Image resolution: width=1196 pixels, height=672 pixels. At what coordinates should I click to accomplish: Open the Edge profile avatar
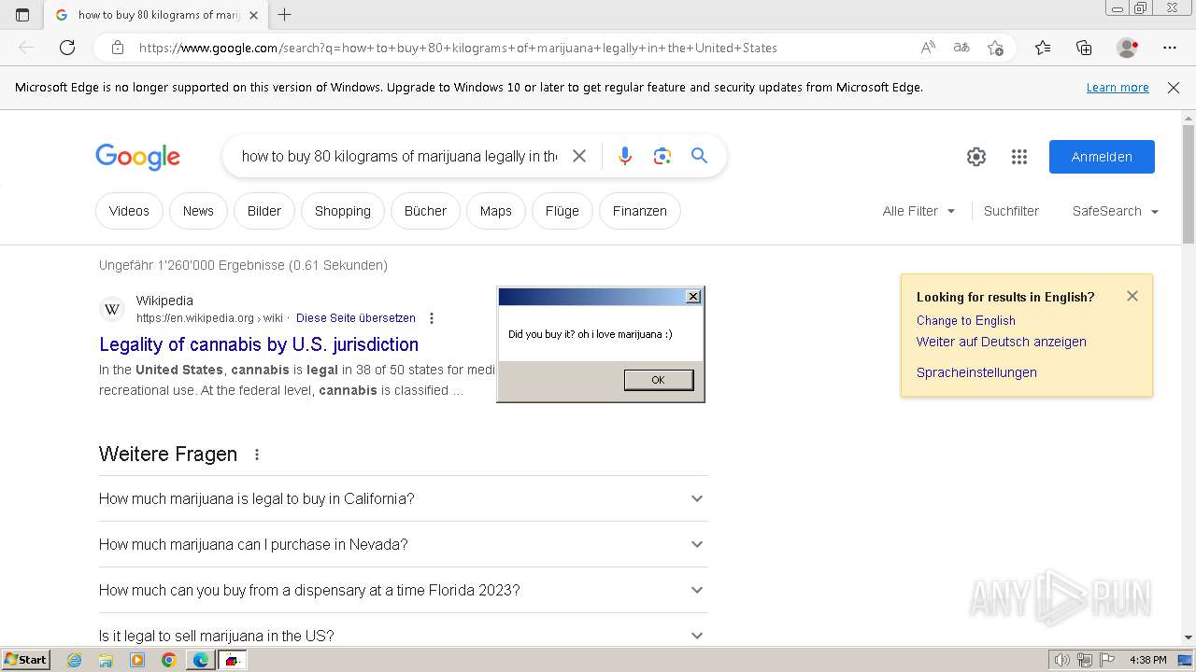[1127, 48]
